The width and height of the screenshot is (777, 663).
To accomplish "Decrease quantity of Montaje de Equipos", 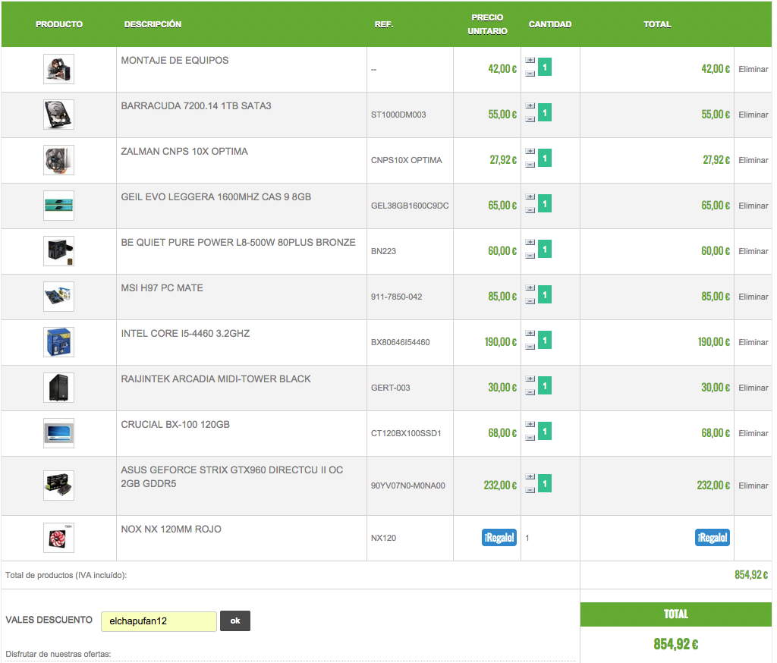I will (530, 74).
